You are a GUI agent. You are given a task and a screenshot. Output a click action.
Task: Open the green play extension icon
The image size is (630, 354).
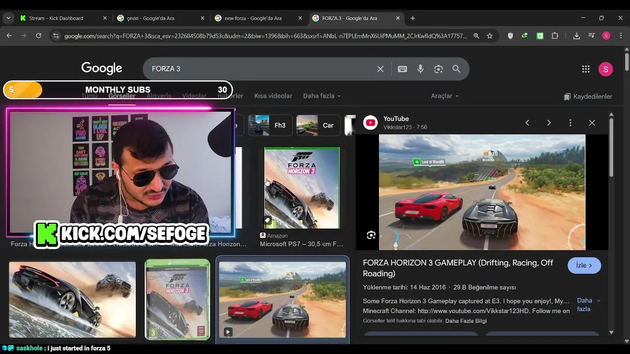click(540, 36)
